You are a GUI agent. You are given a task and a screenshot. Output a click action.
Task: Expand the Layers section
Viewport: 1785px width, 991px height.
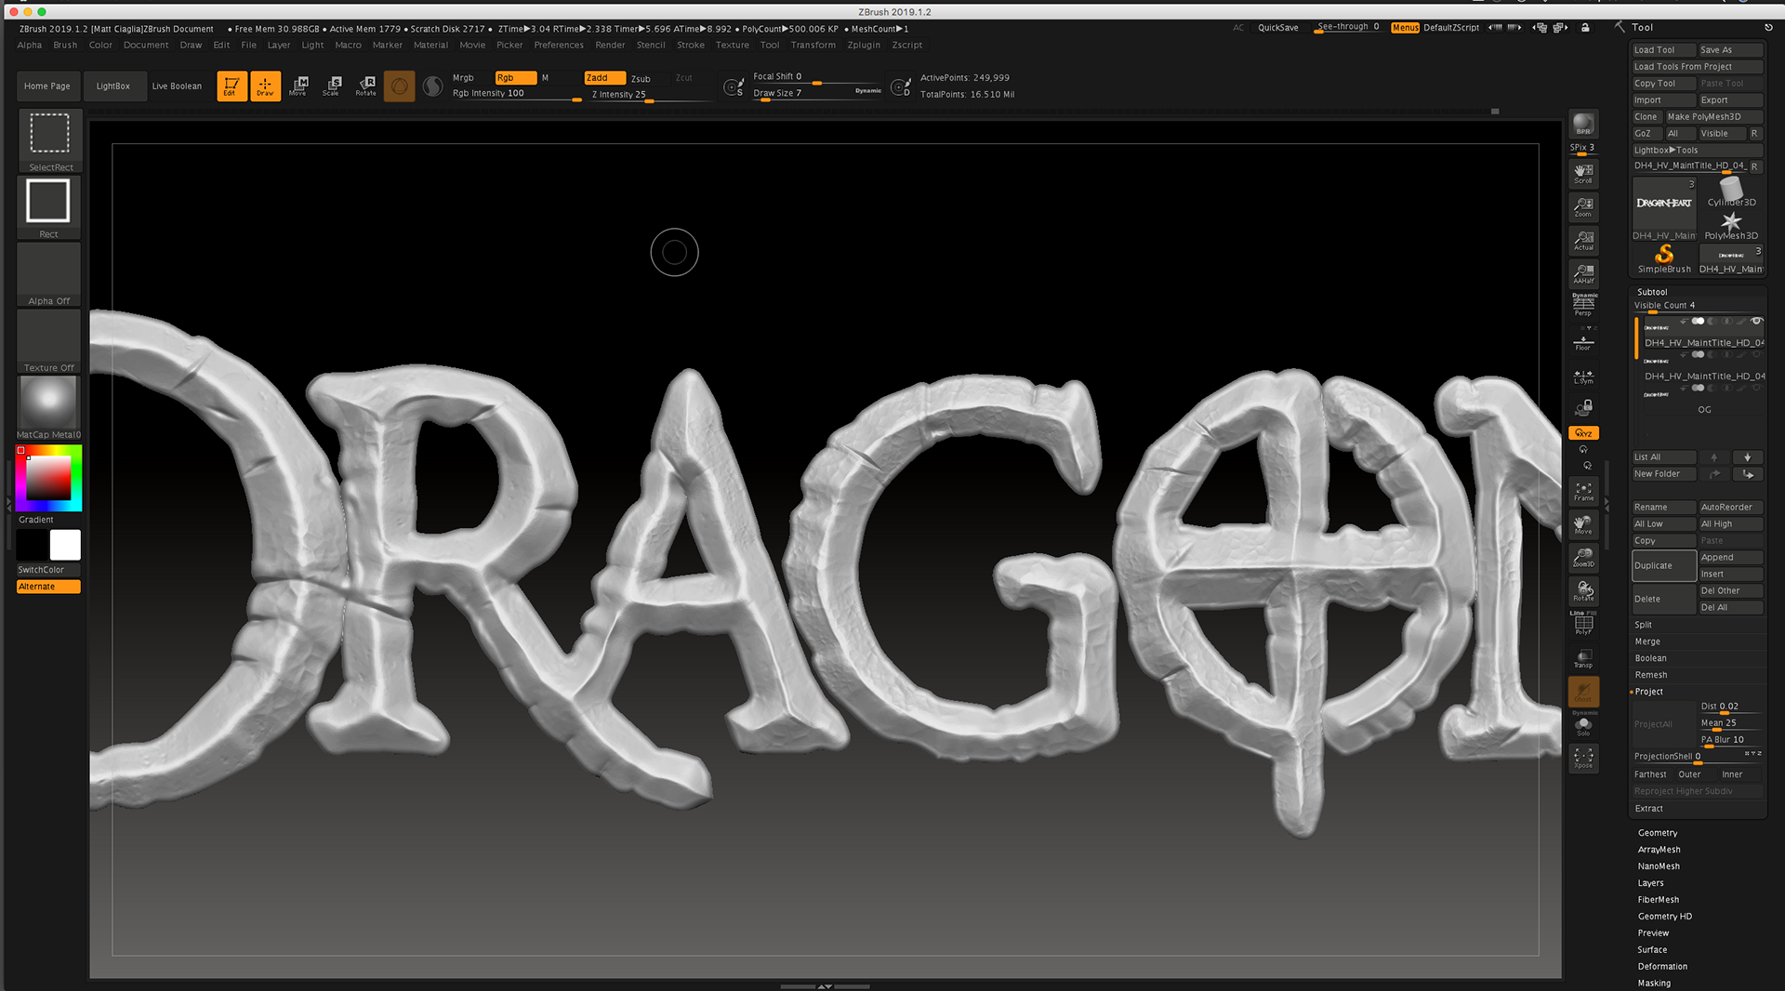[1650, 883]
